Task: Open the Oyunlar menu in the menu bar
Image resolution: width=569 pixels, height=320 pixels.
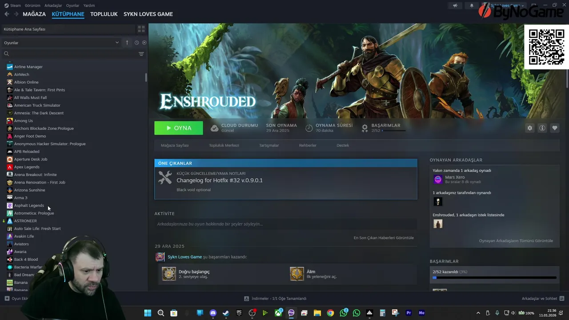Action: coord(72,5)
